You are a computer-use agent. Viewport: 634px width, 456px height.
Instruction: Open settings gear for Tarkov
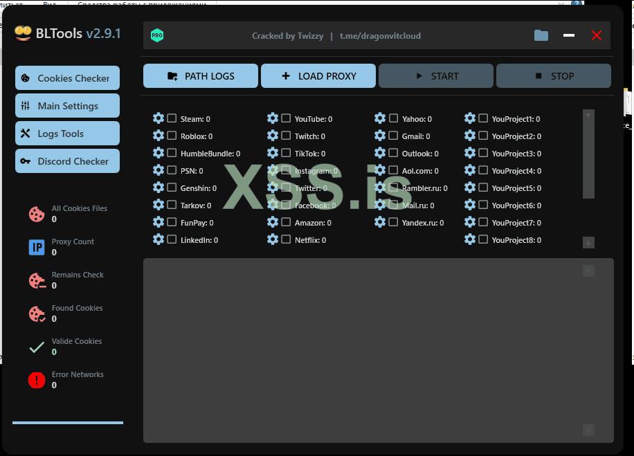(158, 205)
